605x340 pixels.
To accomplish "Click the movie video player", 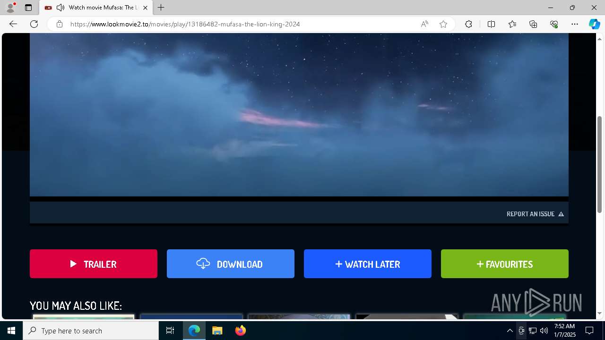I will point(299,115).
